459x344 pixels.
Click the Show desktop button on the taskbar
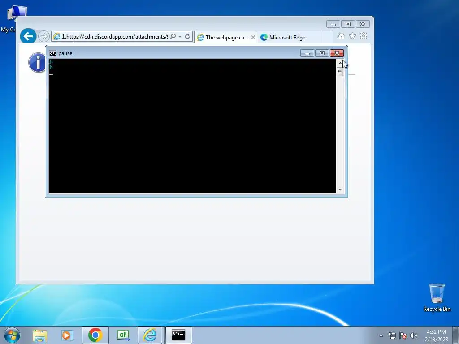pos(455,335)
